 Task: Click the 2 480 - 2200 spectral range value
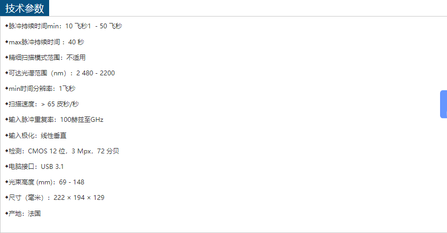(x=96, y=73)
